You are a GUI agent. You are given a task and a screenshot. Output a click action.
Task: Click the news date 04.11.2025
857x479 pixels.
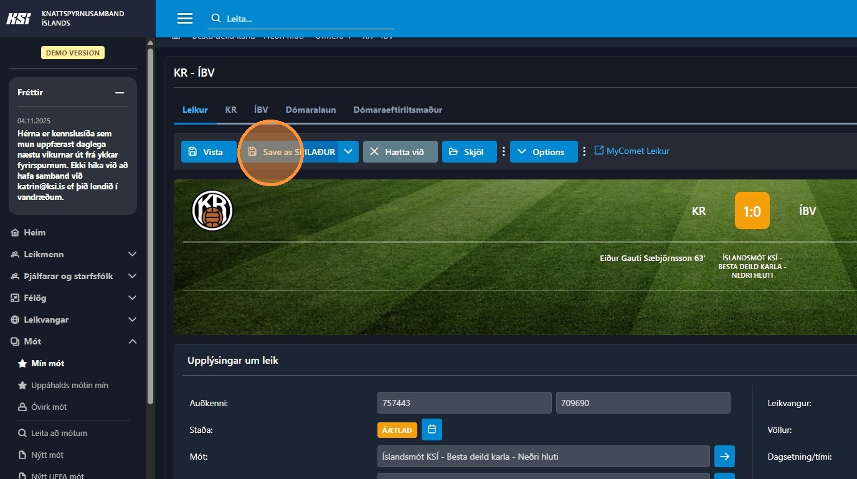click(34, 121)
